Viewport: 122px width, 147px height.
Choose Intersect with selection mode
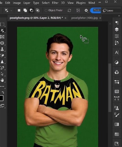click(37, 10)
